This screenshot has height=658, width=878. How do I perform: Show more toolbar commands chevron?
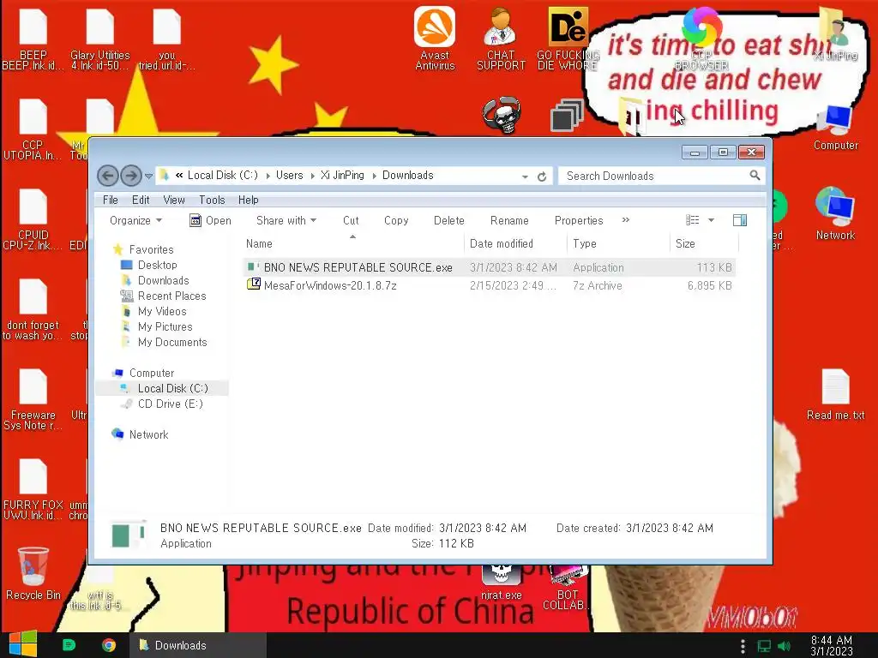point(625,220)
